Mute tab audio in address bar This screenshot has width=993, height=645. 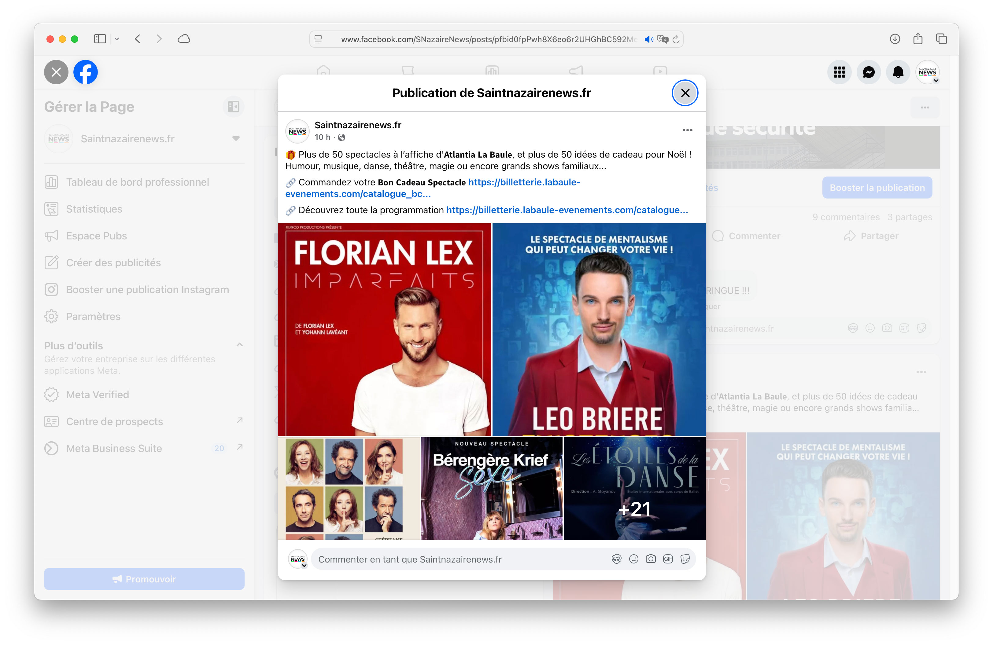pyautogui.click(x=648, y=39)
